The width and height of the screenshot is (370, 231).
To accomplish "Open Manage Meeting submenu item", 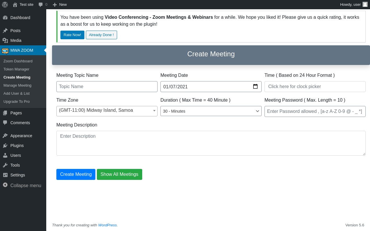I will tap(17, 85).
